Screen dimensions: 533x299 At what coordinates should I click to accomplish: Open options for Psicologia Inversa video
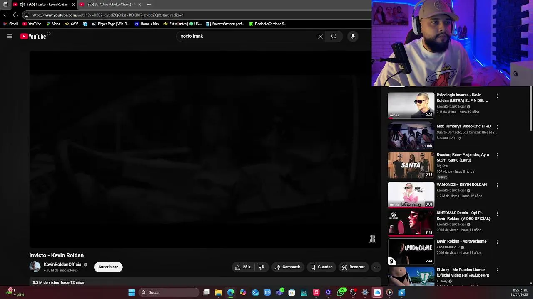(x=497, y=96)
